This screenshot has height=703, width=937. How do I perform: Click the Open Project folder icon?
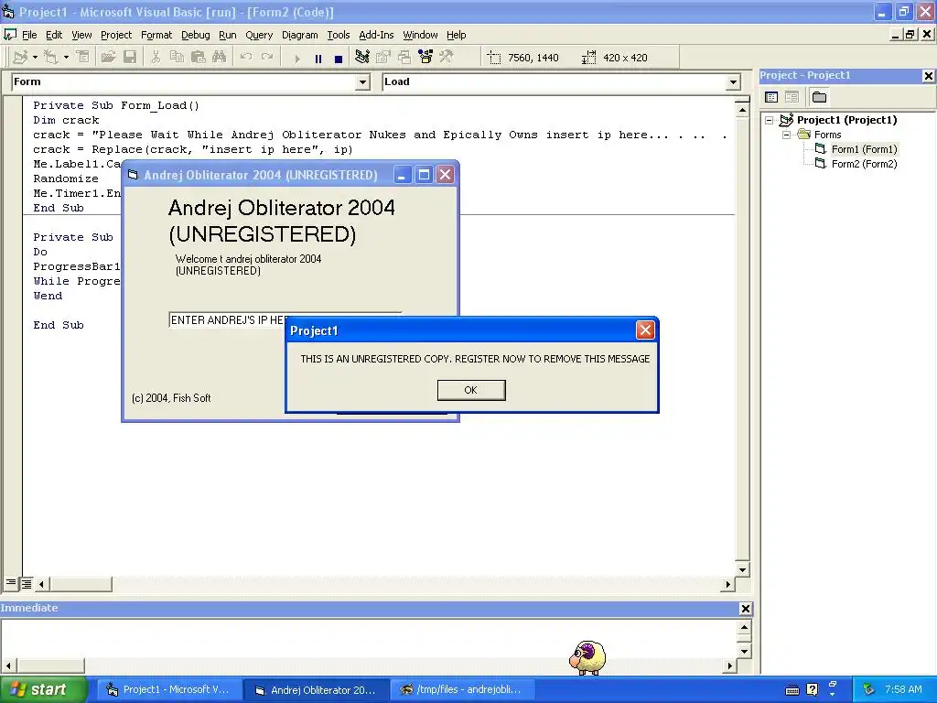click(108, 58)
